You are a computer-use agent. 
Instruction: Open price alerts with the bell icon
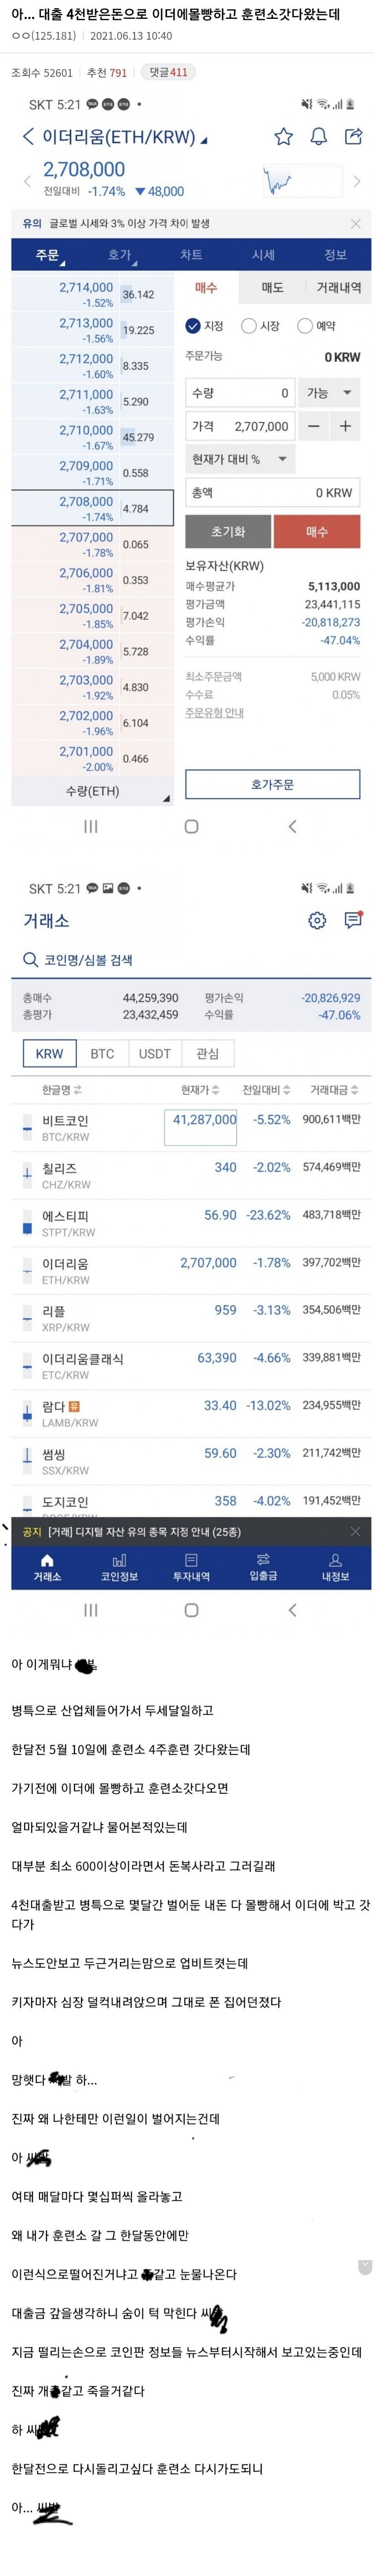[x=318, y=137]
